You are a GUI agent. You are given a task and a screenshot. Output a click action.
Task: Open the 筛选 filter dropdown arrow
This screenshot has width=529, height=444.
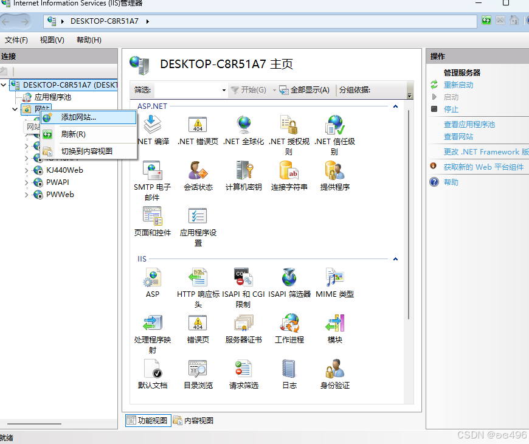click(224, 90)
